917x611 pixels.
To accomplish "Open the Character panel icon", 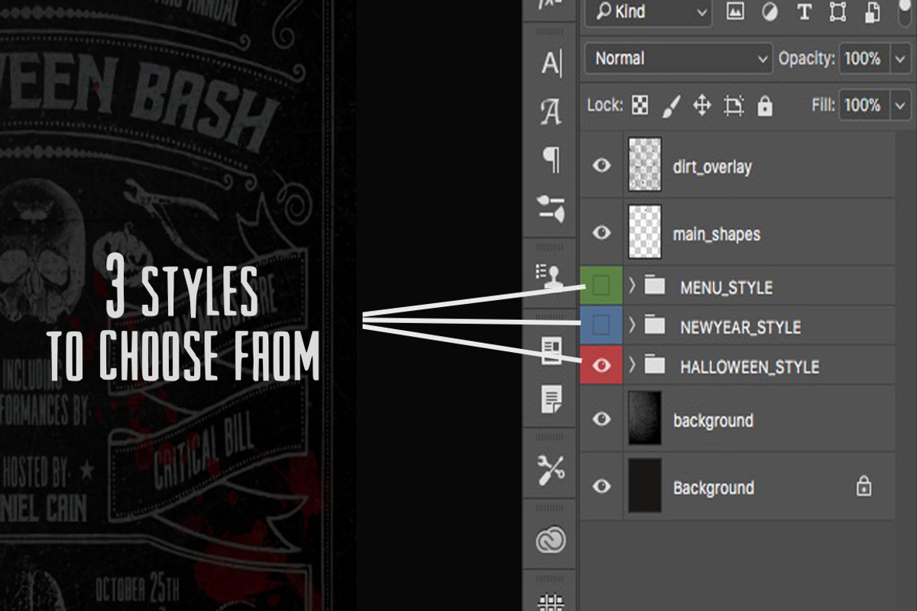I will 551,63.
